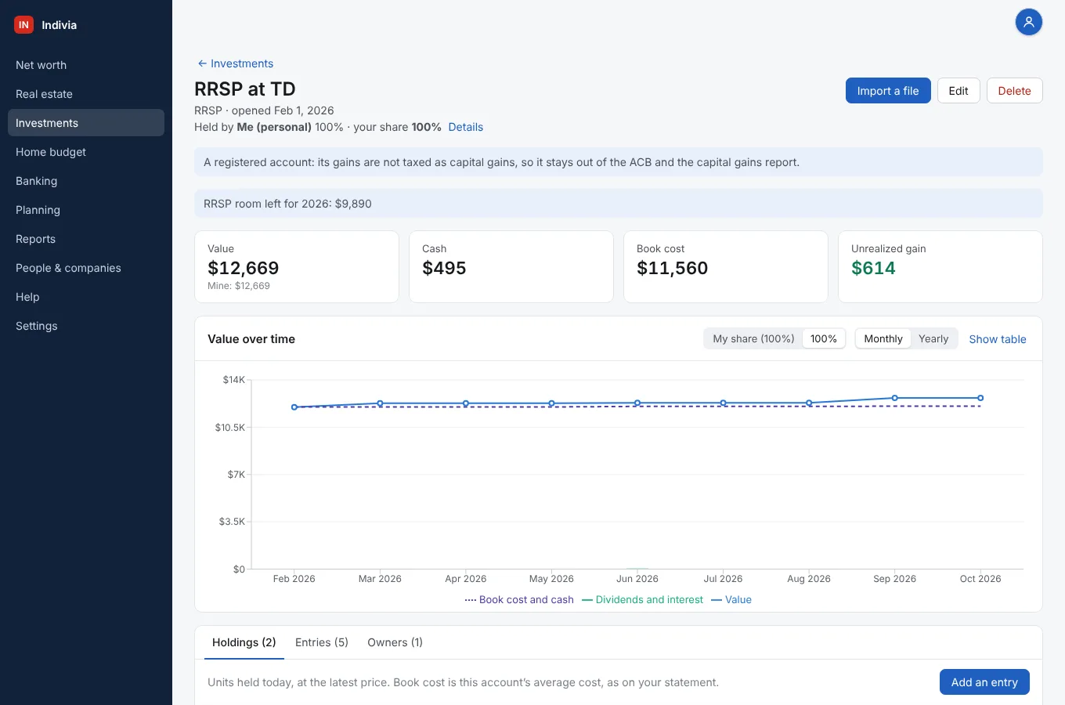This screenshot has height=705, width=1065.
Task: Delete this account
Action: coord(1014,91)
